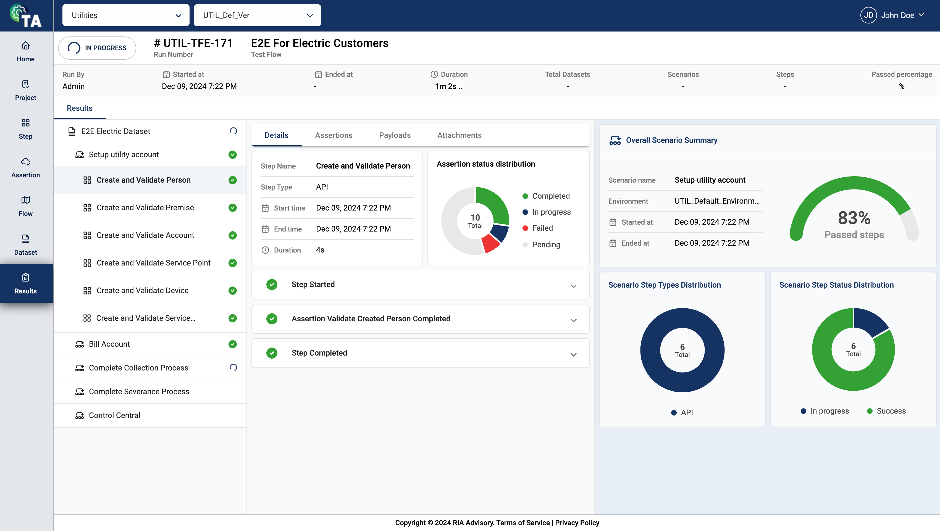
Task: Go to Project in sidebar
Action: pos(25,90)
